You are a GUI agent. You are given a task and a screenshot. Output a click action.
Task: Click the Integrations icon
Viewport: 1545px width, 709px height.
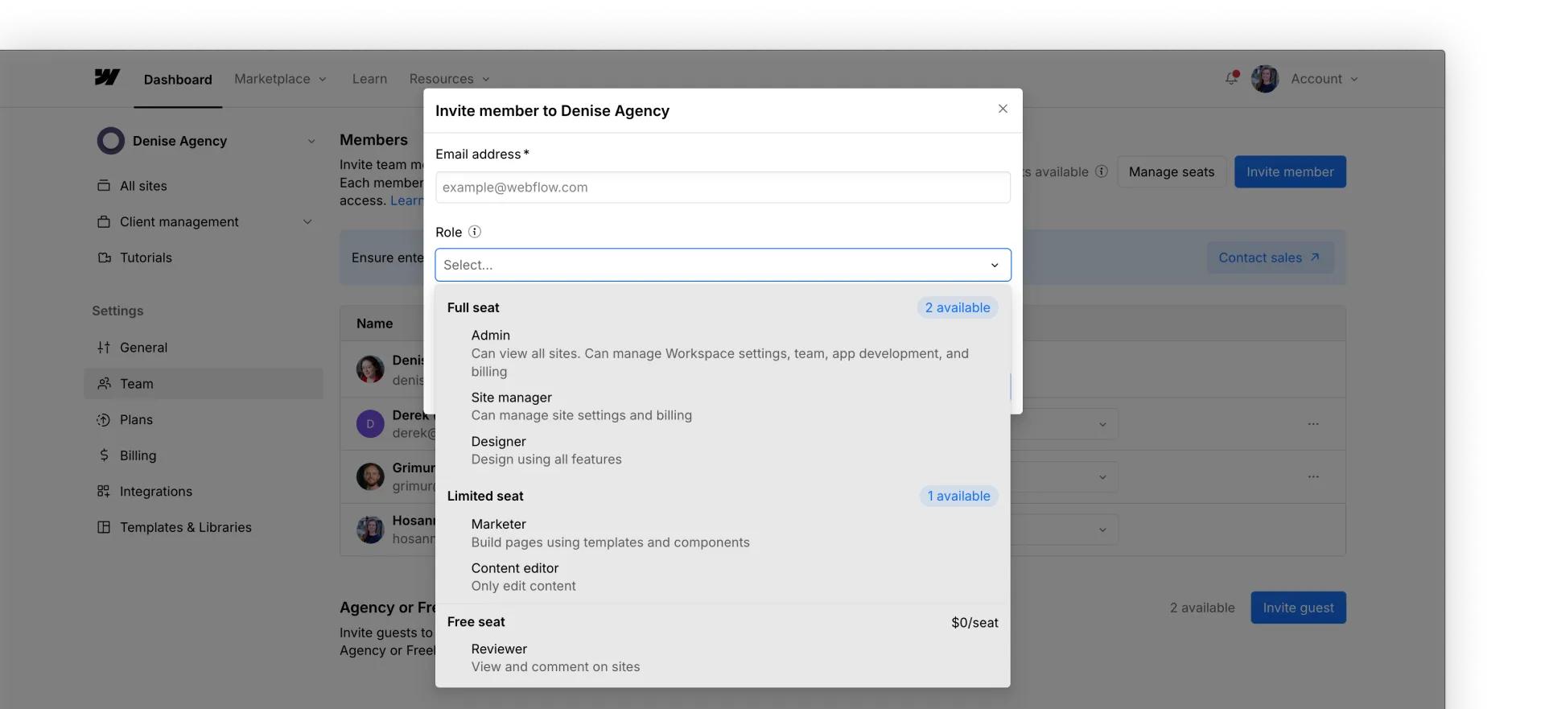(104, 492)
